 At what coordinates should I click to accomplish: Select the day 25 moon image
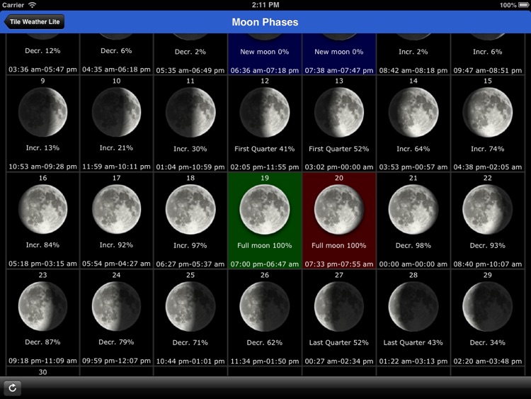(x=190, y=307)
